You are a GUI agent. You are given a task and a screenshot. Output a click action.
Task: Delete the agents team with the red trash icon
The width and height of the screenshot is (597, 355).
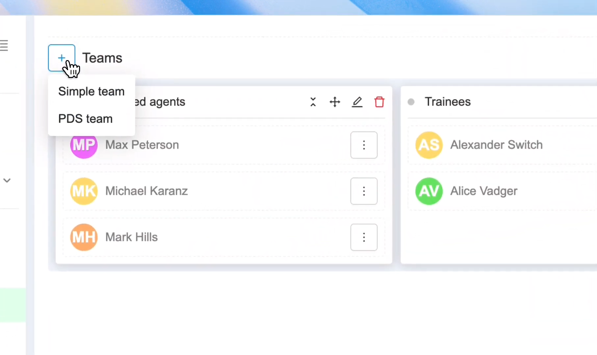pos(379,102)
